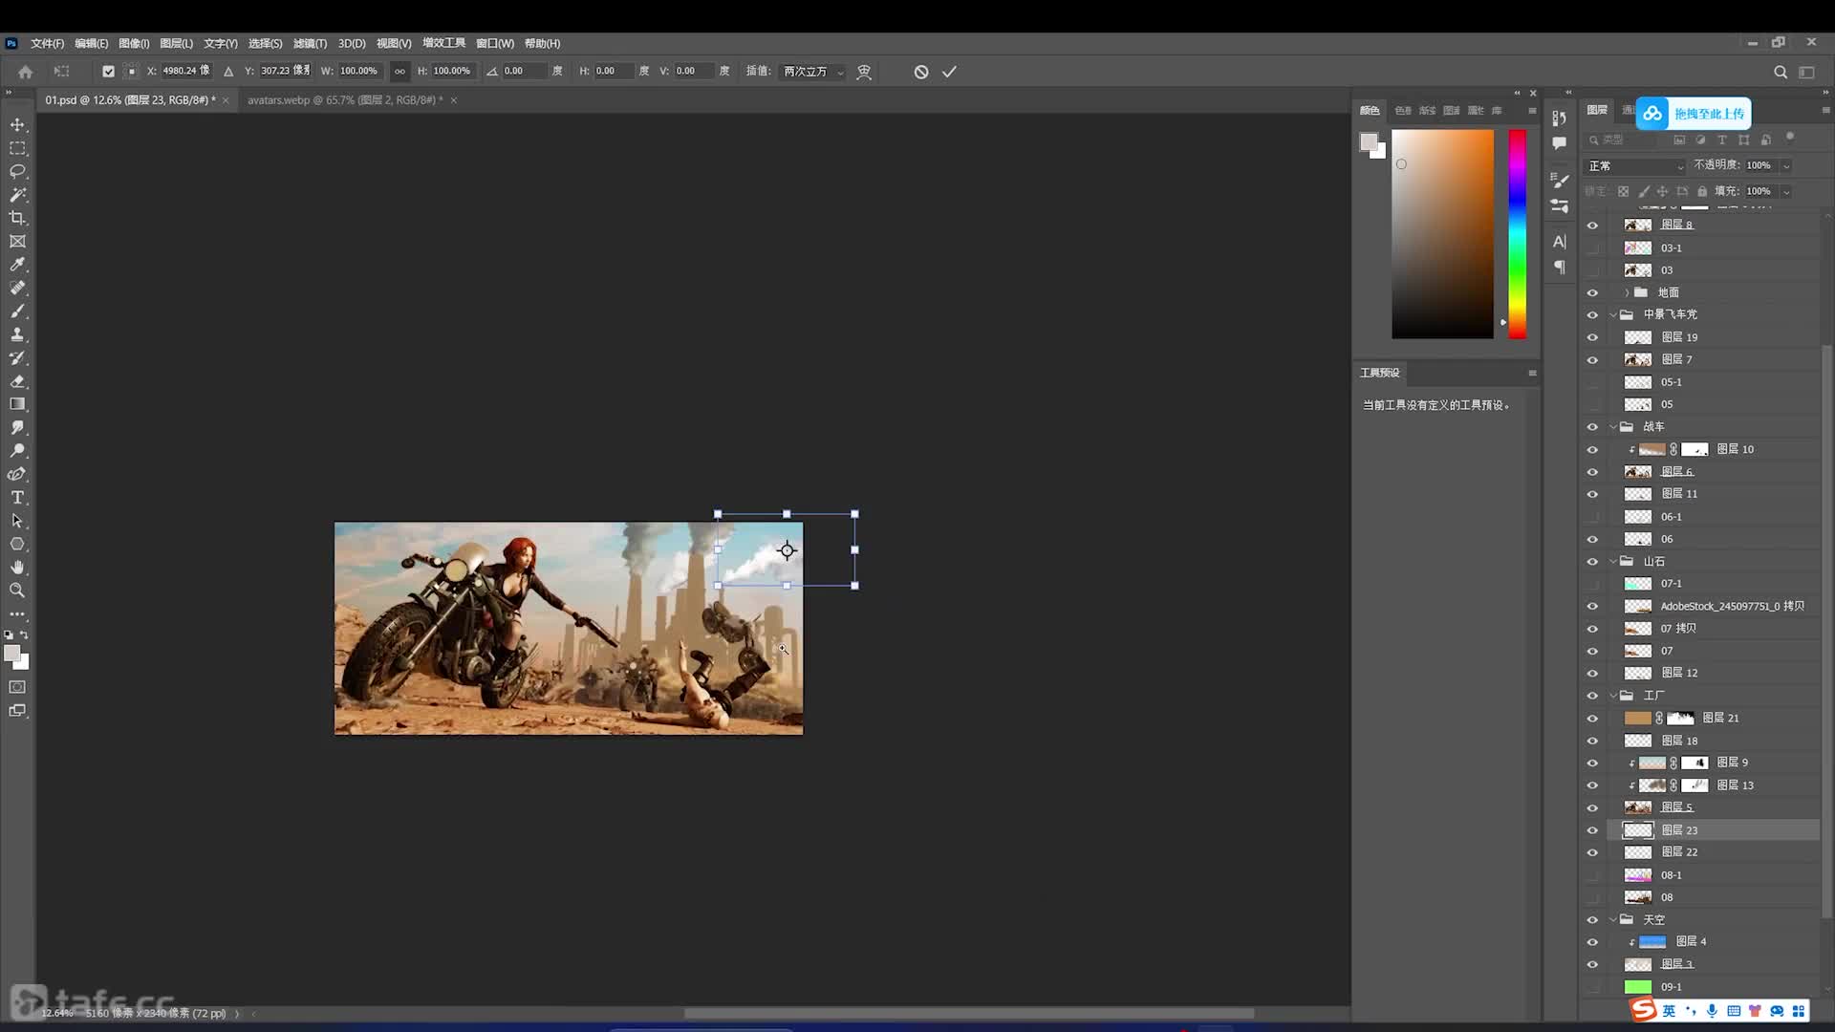Collapse the 中景飞车党 layer group
This screenshot has width=1835, height=1032.
[x=1613, y=314]
